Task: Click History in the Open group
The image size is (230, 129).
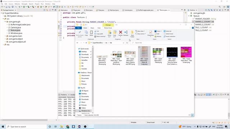Action: [x=158, y=37]
